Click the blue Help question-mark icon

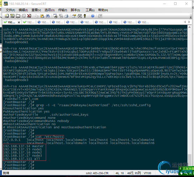pyautogui.click(x=92, y=16)
